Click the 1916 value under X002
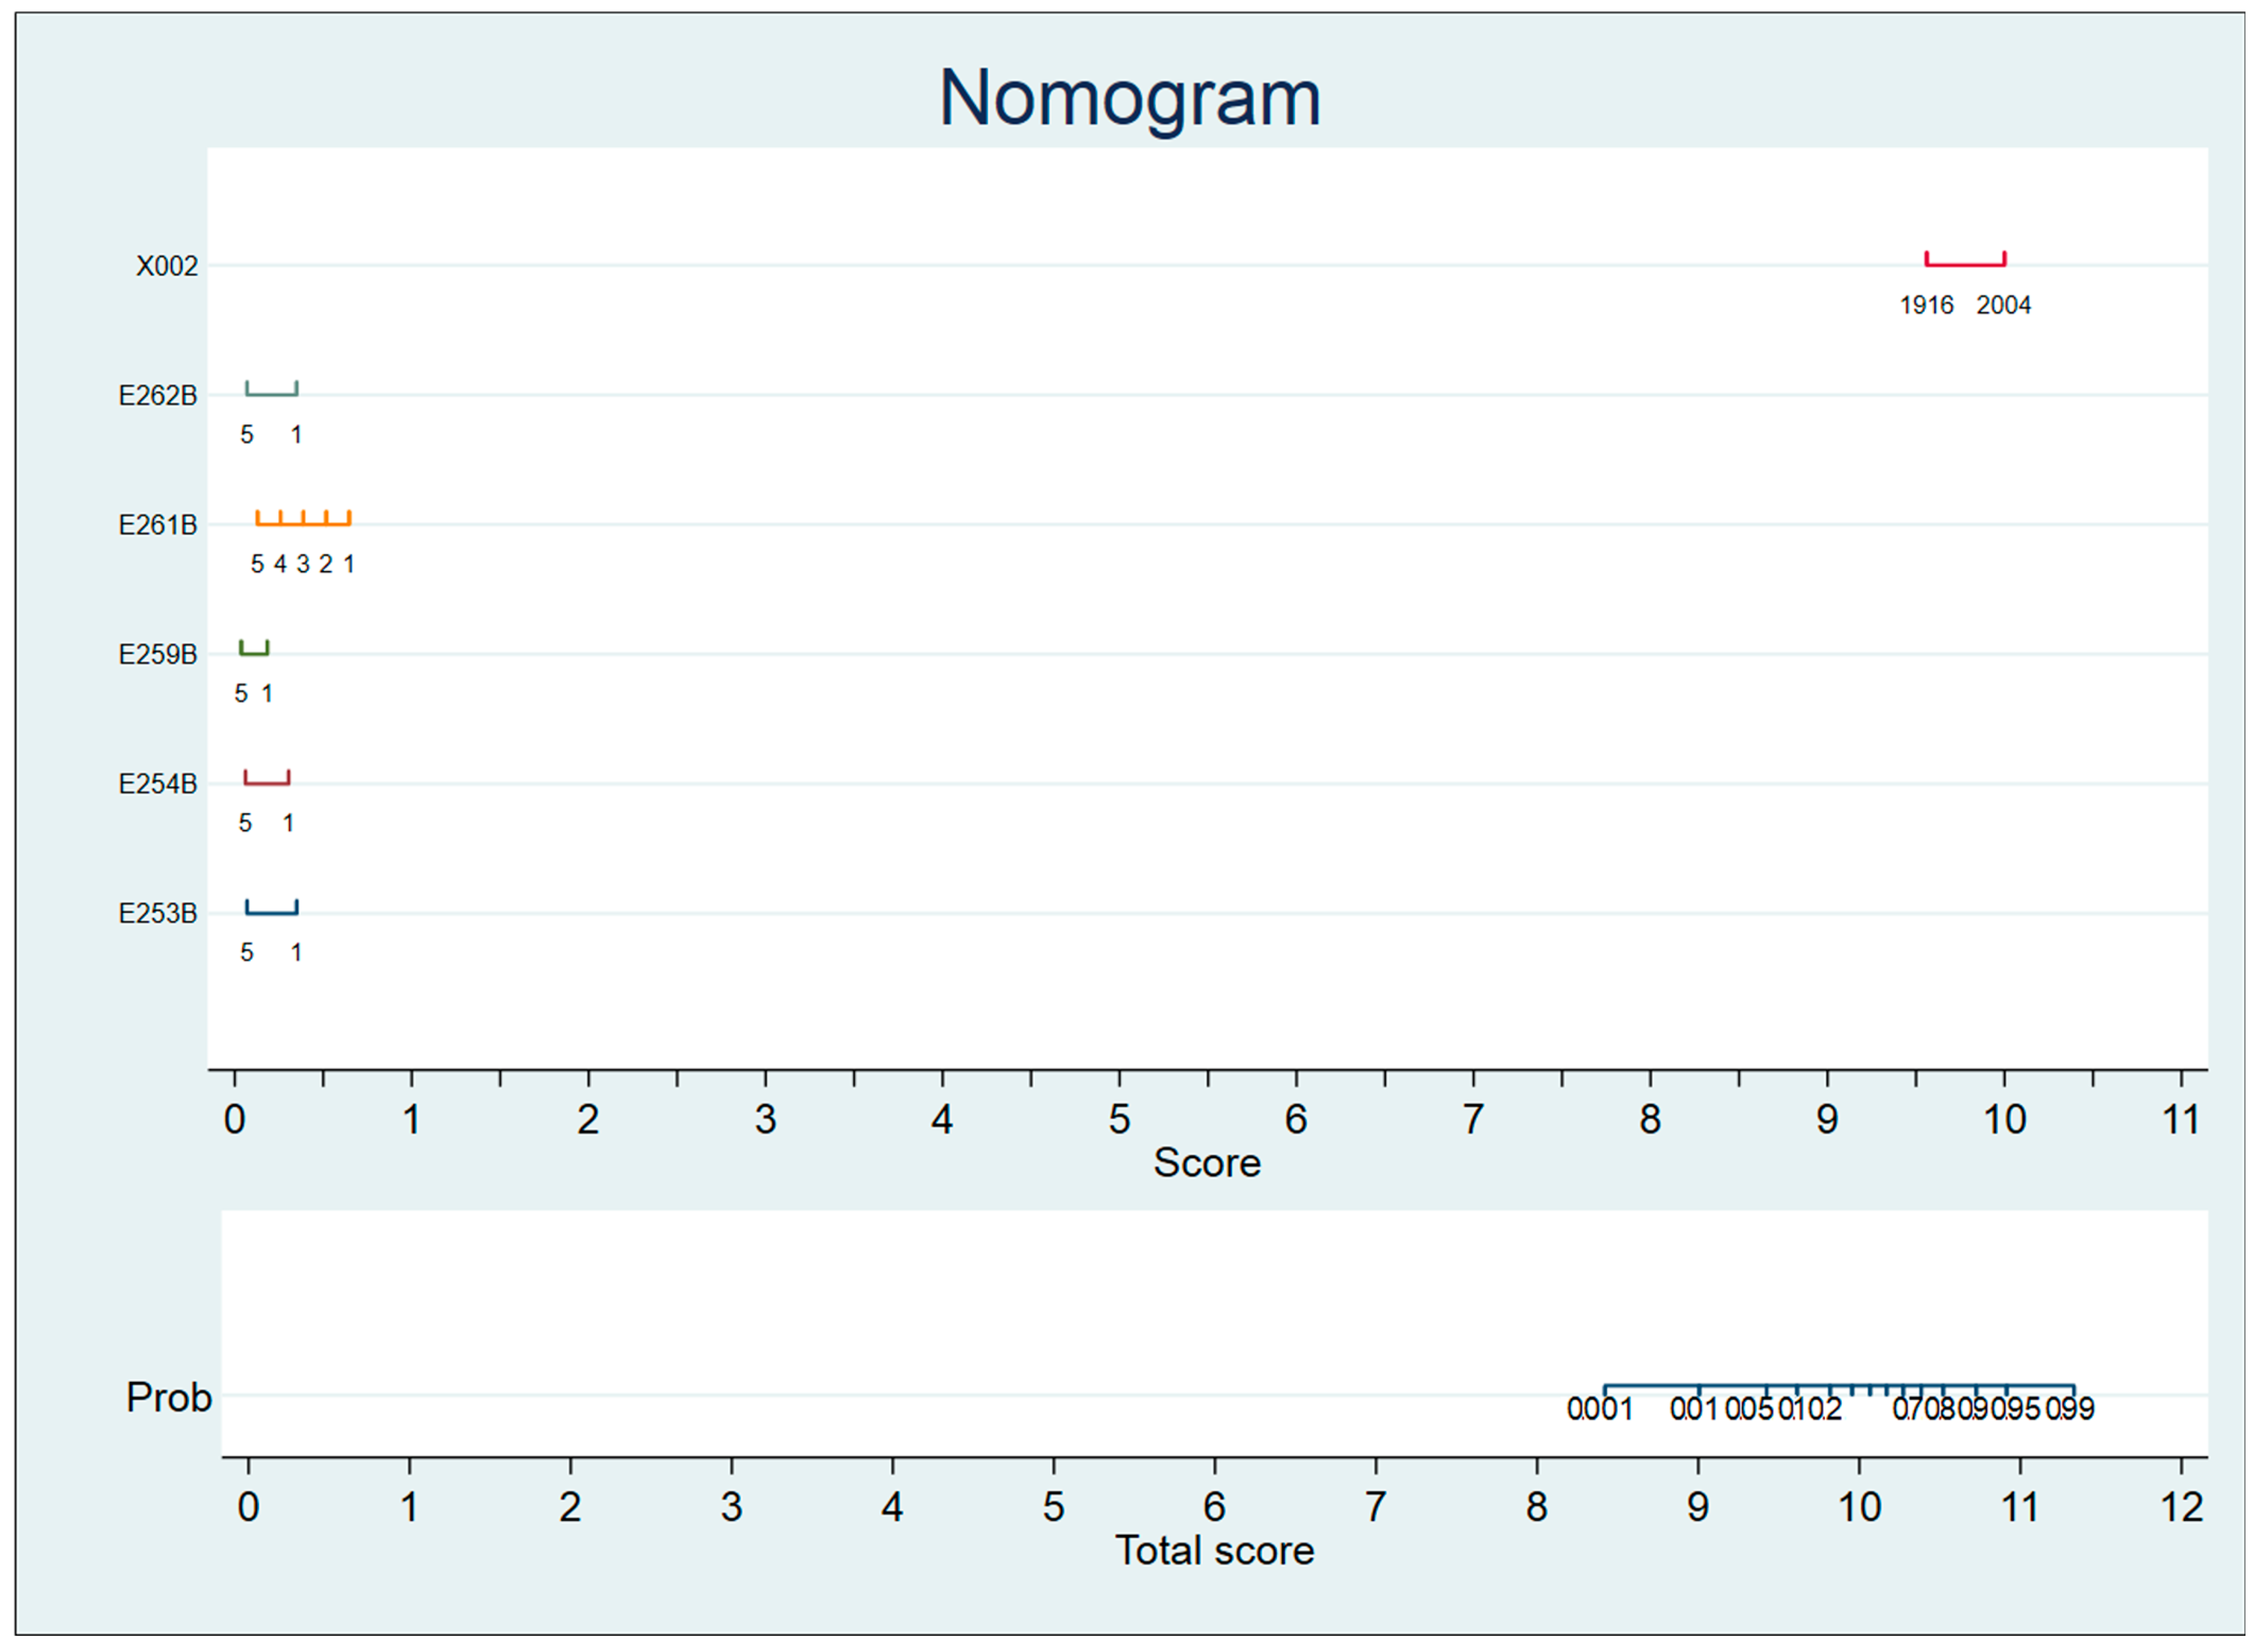This screenshot has height=1652, width=2260. coord(1926,306)
